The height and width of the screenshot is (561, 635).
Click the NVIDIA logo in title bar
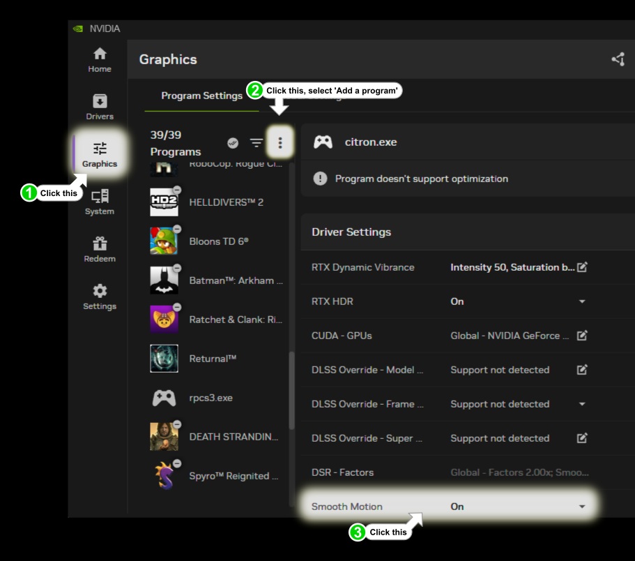point(78,29)
